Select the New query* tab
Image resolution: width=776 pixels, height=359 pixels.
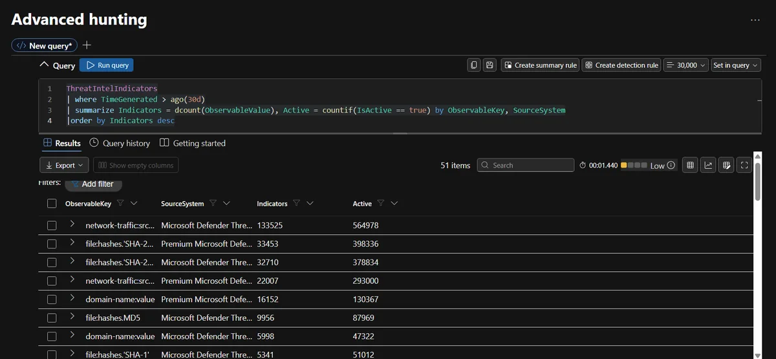pyautogui.click(x=45, y=46)
